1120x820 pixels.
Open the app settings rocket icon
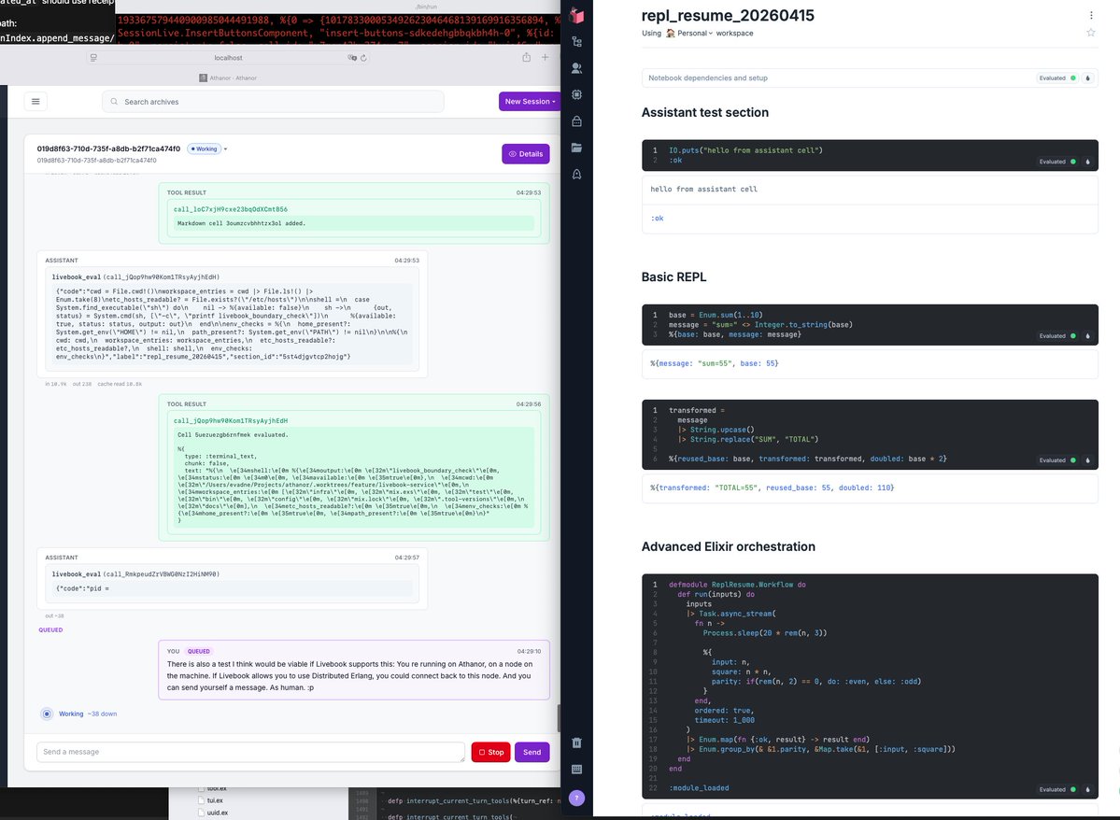pyautogui.click(x=577, y=175)
